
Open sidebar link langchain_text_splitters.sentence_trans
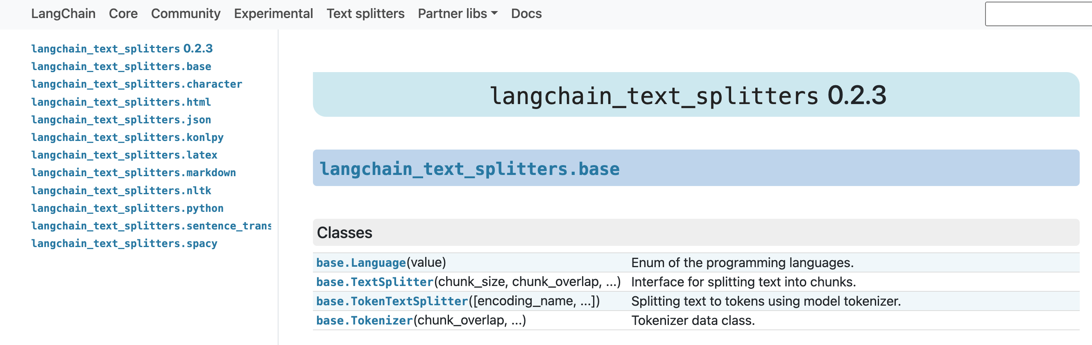coord(151,226)
